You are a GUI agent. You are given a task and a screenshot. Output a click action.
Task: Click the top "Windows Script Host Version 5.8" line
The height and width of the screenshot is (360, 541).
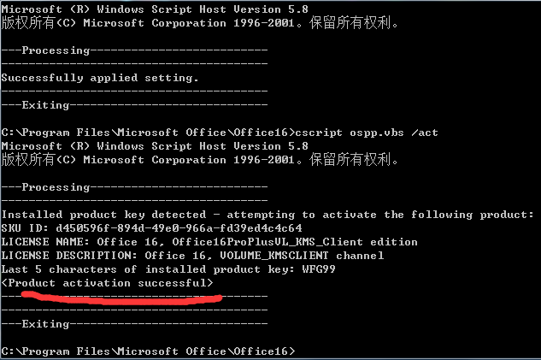155,9
